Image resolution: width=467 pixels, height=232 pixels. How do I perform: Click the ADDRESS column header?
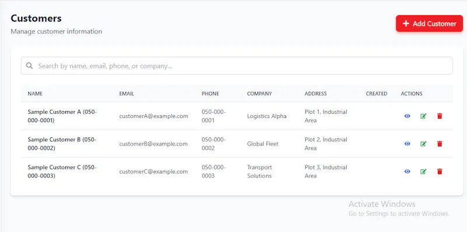pyautogui.click(x=316, y=94)
